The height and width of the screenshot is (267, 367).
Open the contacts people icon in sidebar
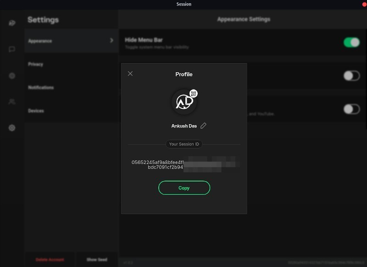[x=12, y=102]
